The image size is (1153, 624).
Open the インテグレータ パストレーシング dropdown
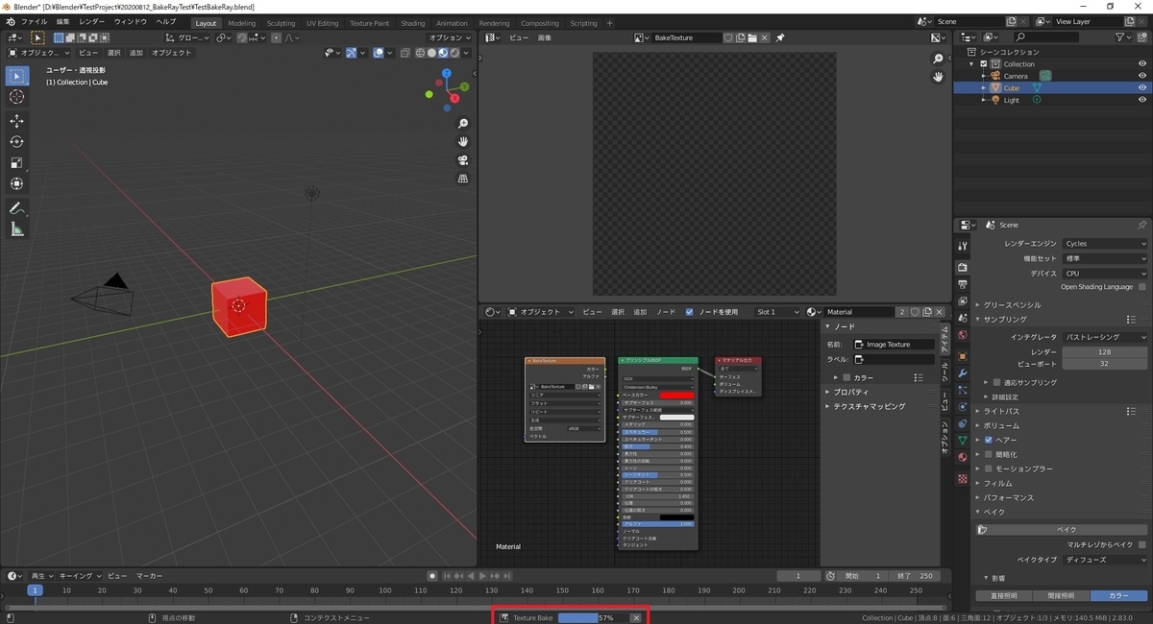[x=1104, y=337]
